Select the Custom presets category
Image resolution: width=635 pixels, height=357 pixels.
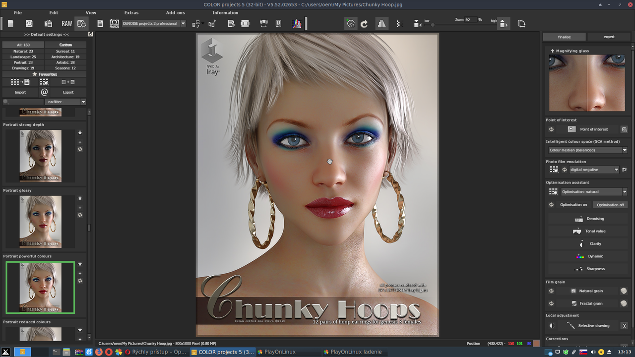click(65, 45)
